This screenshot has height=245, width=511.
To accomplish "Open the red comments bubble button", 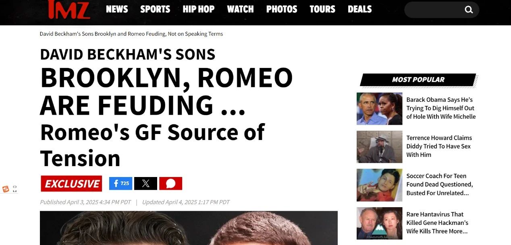I will (x=170, y=183).
